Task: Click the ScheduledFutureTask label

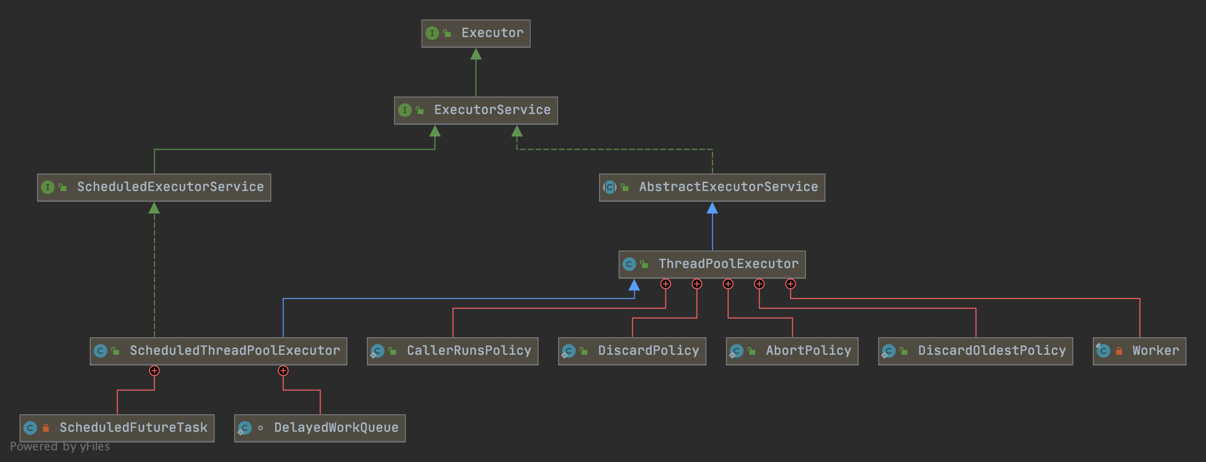Action: click(x=133, y=428)
